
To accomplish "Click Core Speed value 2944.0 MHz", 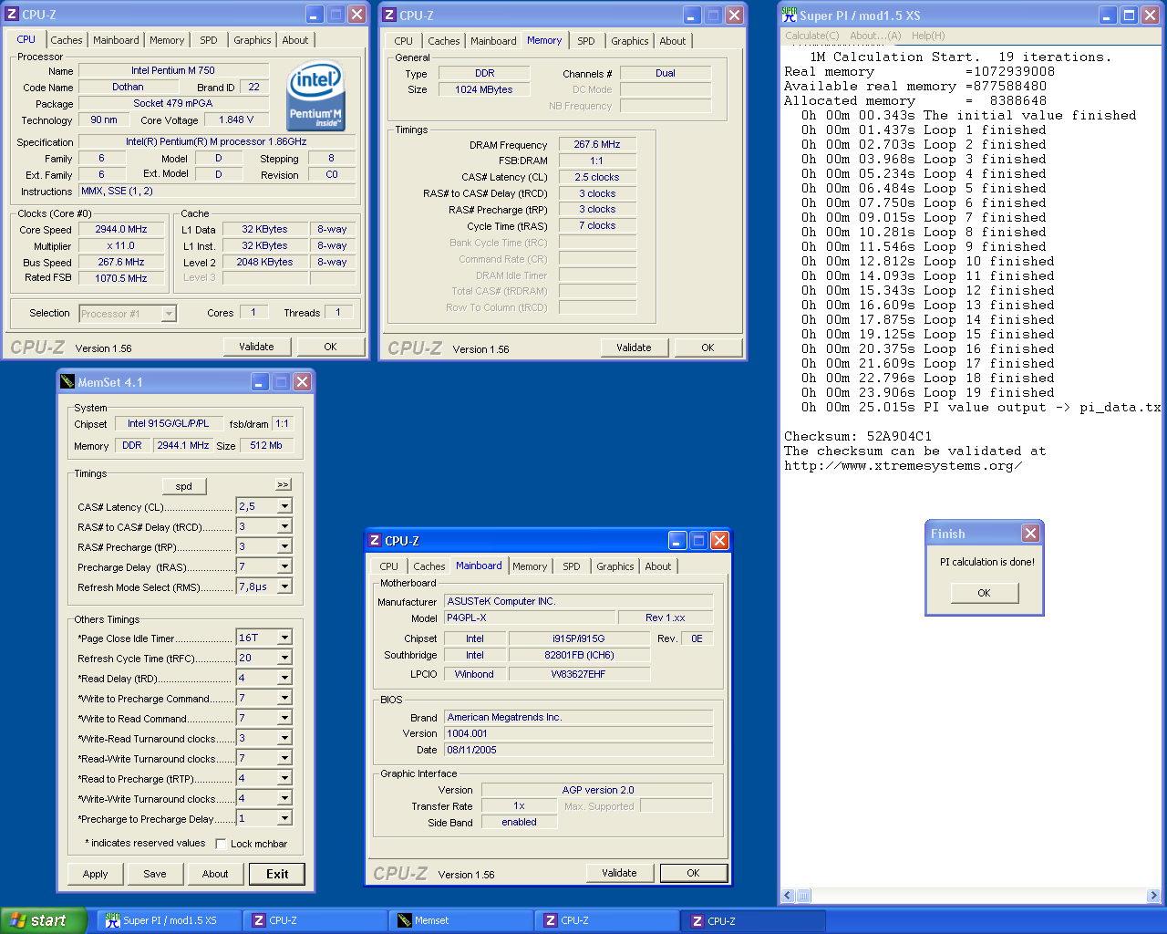I will coord(121,230).
